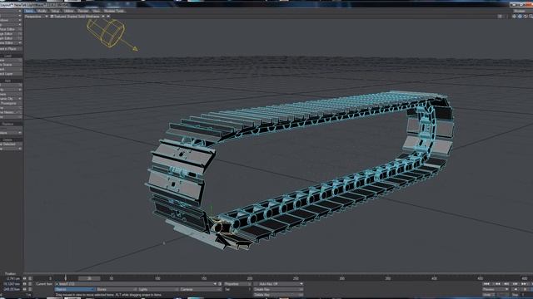Select Lights edit mode
The image size is (533, 299).
[x=158, y=289]
